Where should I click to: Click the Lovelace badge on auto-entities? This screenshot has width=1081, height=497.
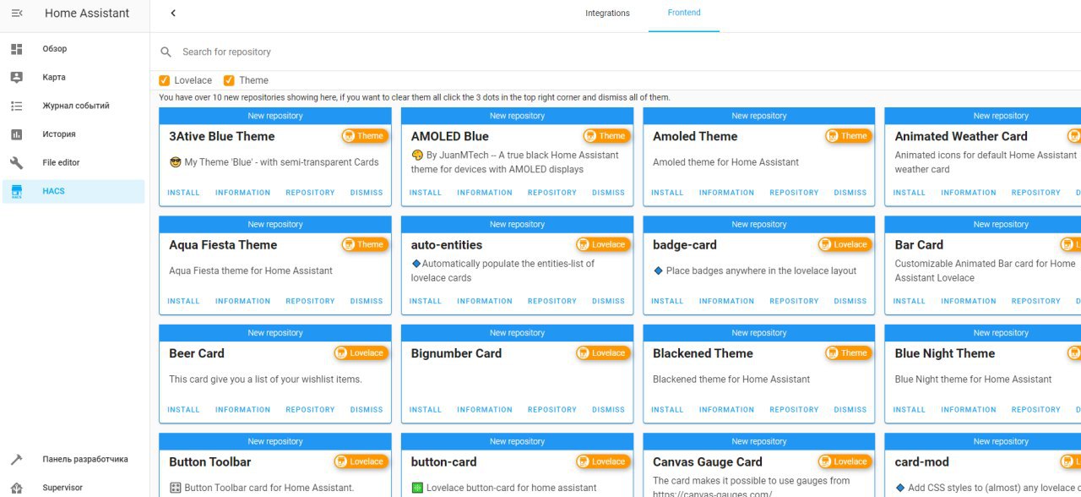(602, 244)
